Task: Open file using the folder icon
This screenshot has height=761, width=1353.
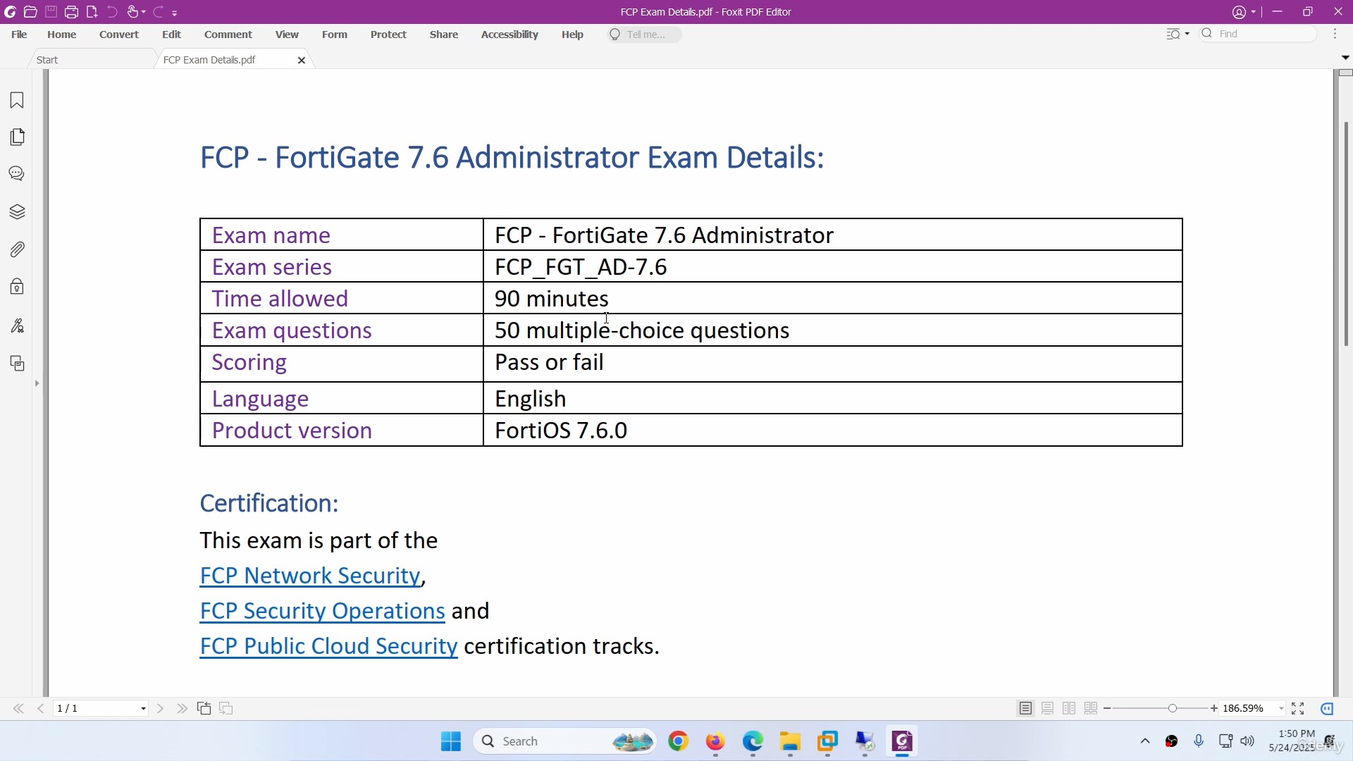Action: pyautogui.click(x=30, y=12)
